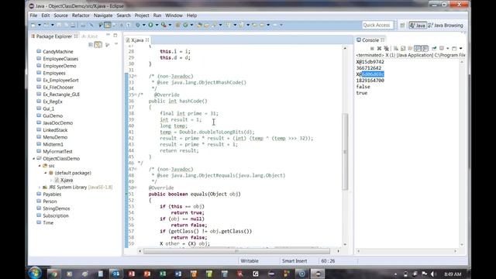Screen dimensions: 496x279
Task: Click the volume speaker tray icon
Action: pyautogui.click(x=433, y=274)
